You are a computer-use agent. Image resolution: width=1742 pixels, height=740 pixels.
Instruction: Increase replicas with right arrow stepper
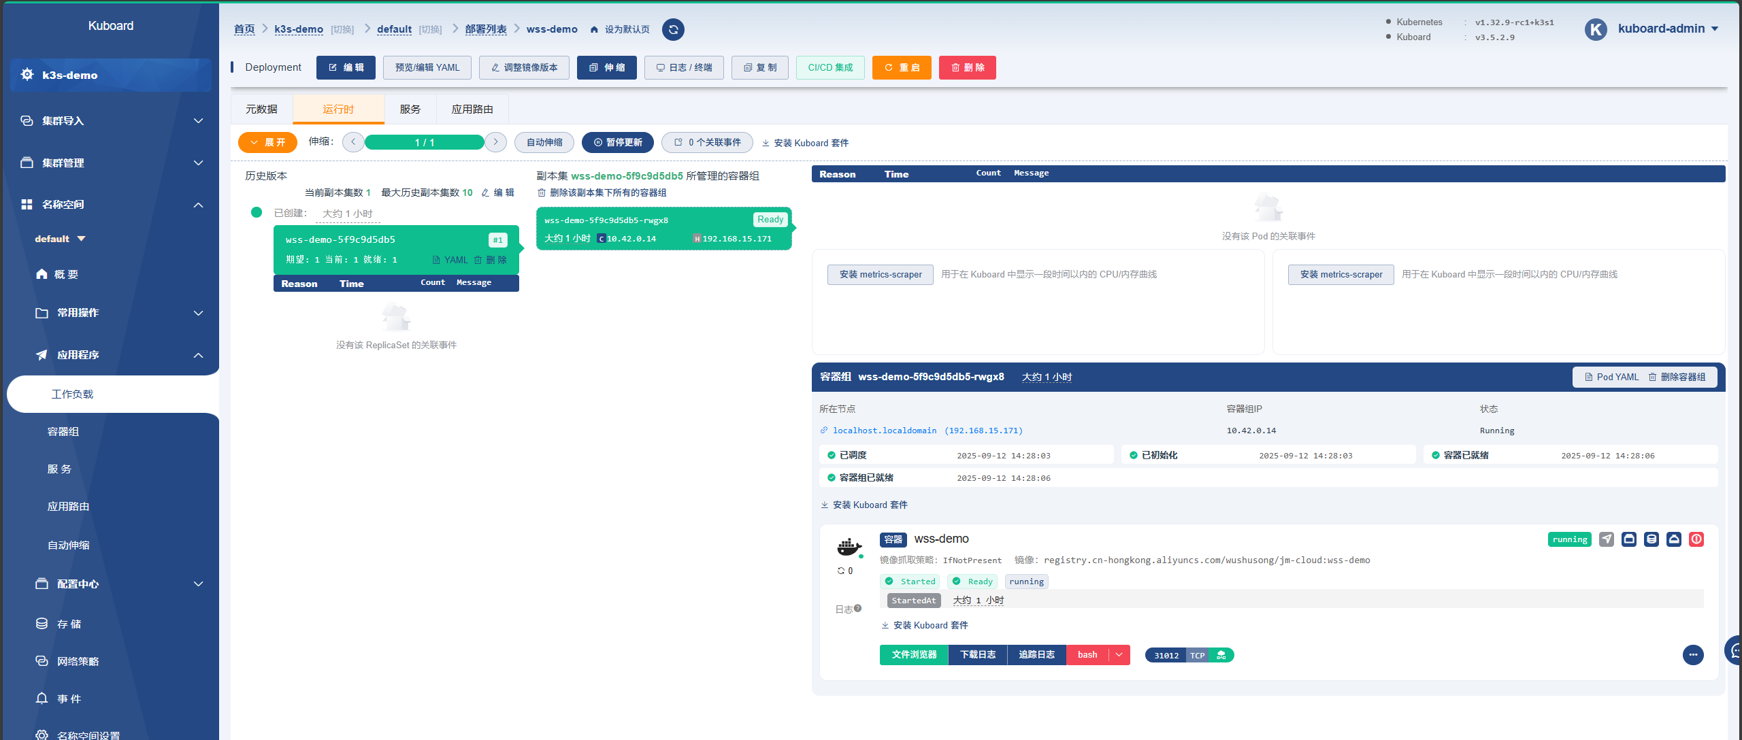pyautogui.click(x=496, y=142)
